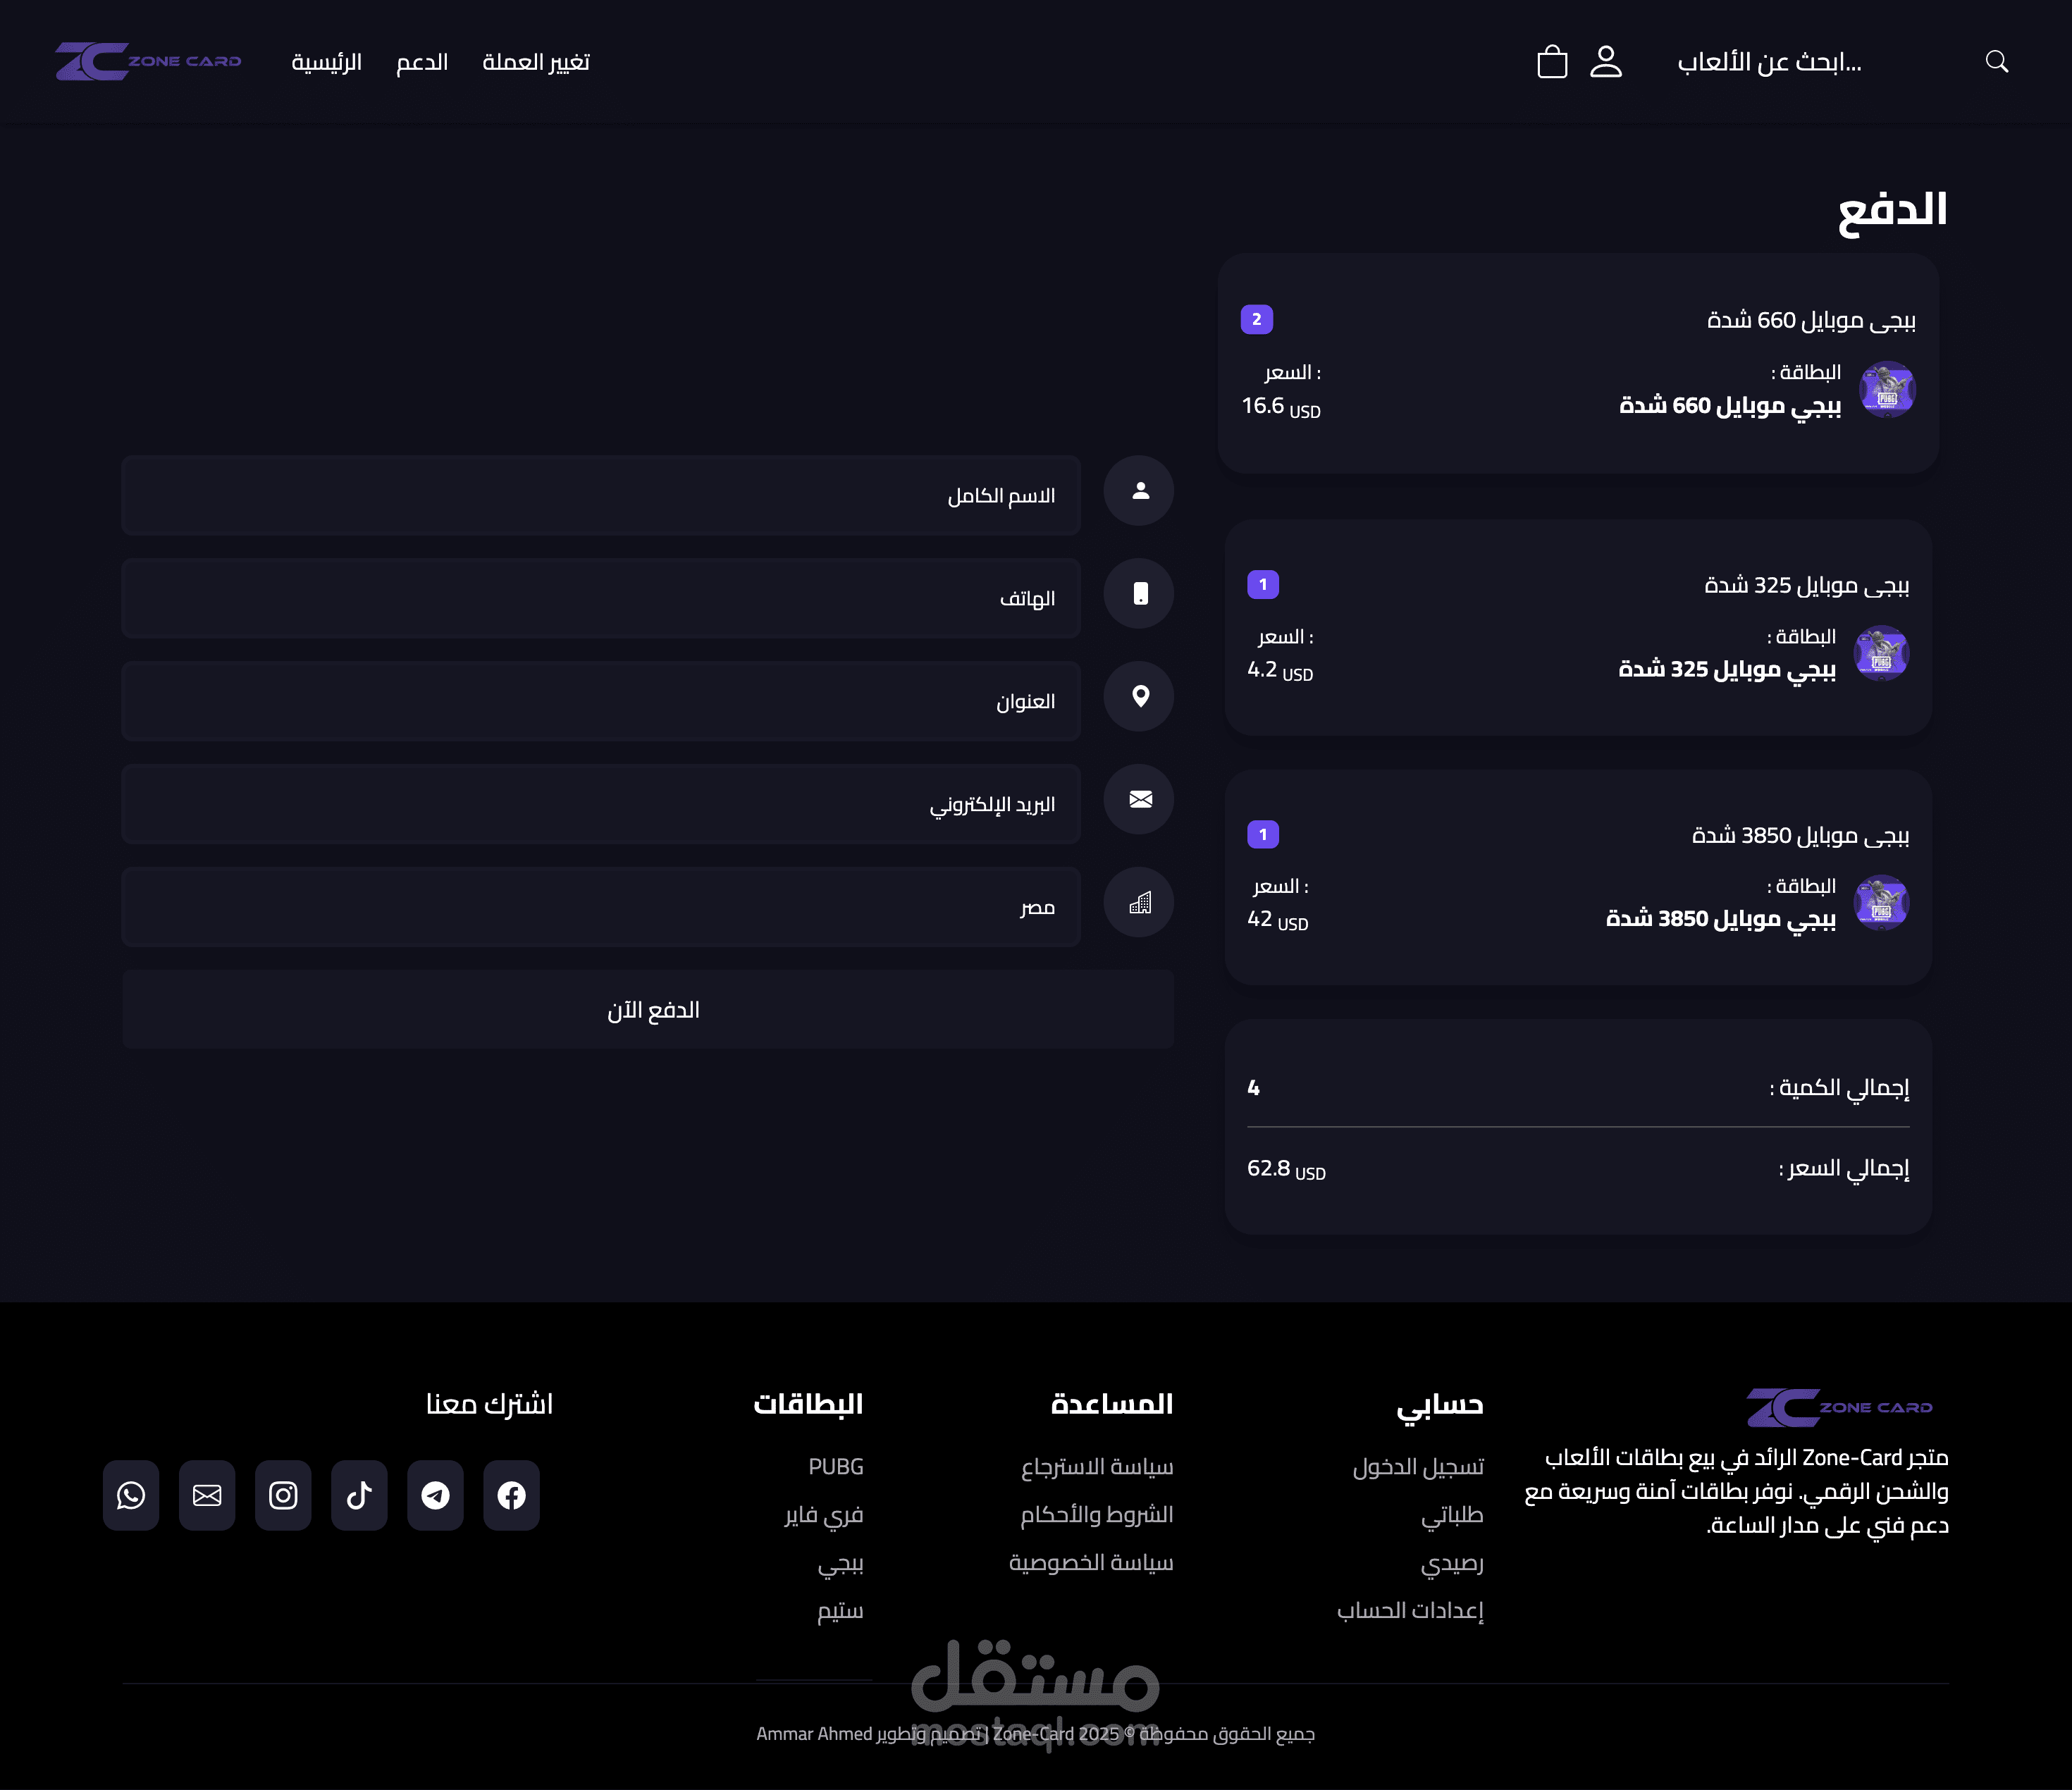Click the total quantity value 4

point(1253,1088)
